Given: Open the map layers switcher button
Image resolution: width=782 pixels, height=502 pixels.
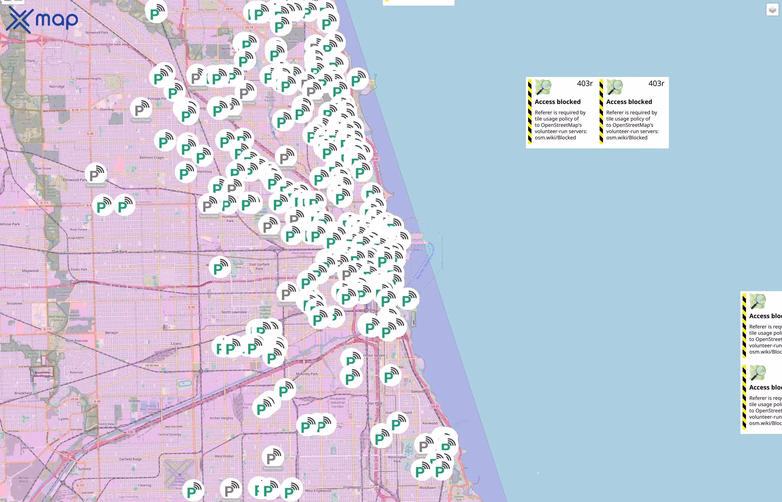Looking at the screenshot, I should tap(772, 10).
